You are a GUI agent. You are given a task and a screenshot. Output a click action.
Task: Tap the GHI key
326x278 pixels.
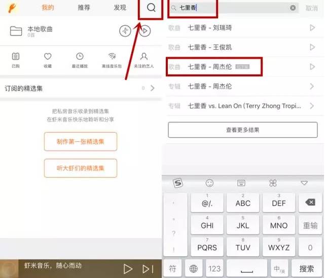207,225
